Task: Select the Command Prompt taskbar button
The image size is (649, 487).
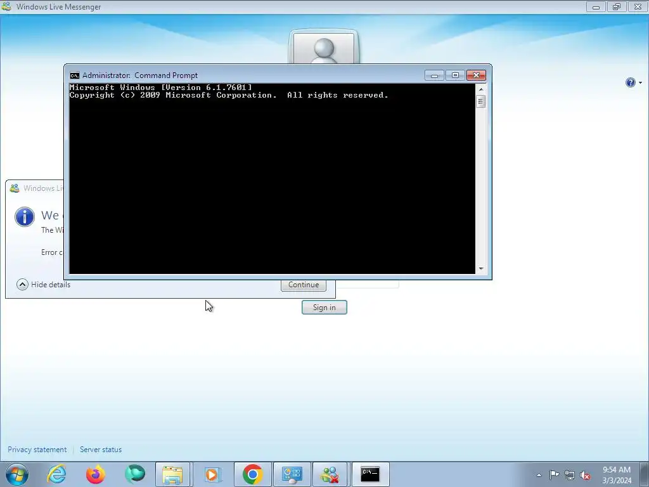Action: 370,474
